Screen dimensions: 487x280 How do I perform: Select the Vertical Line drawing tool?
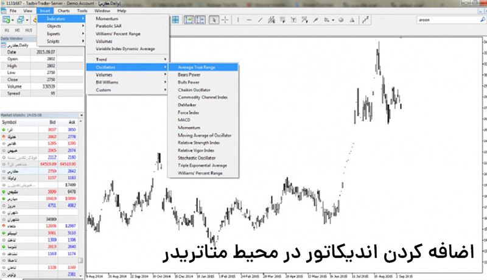[x=238, y=20]
